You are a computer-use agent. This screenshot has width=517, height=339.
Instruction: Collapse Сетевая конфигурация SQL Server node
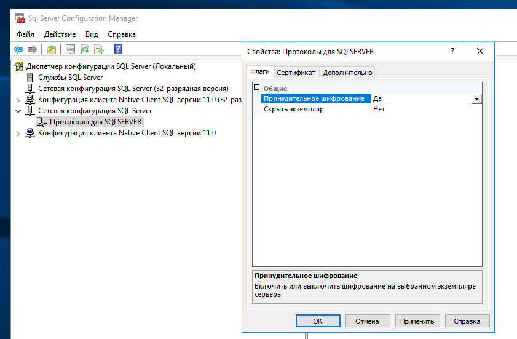18,111
